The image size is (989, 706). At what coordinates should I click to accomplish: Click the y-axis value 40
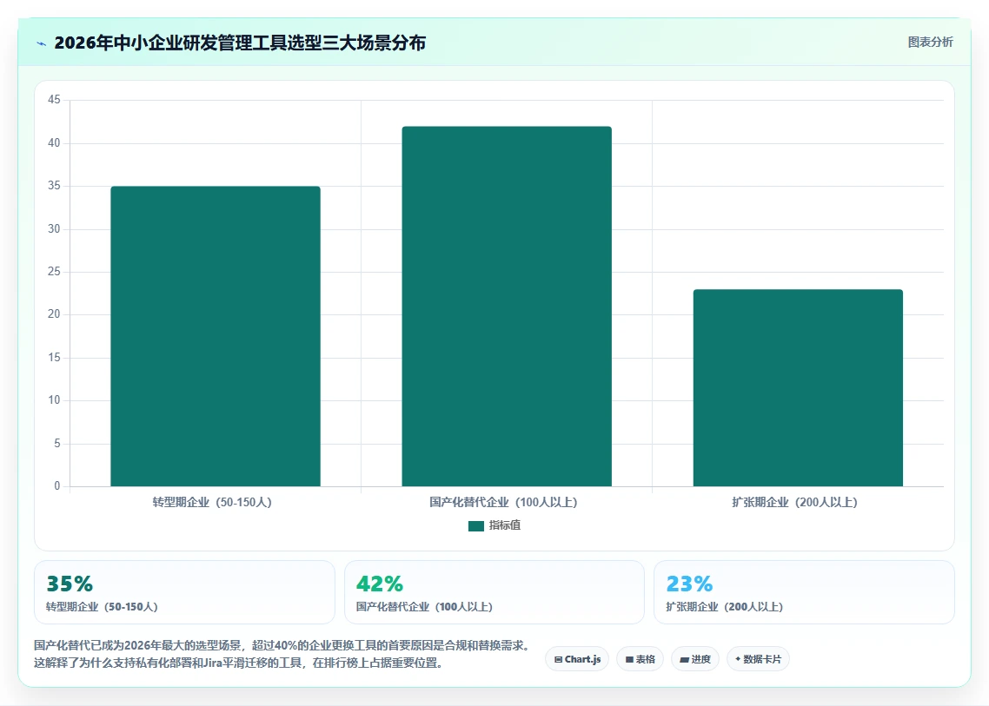pyautogui.click(x=54, y=143)
